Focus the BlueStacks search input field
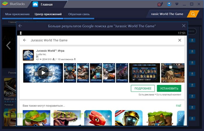This screenshot has height=131, width=204. (x=167, y=14)
